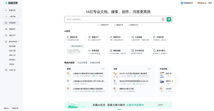Click rank 2 thumbnail in 法律 card

tap(115, 83)
